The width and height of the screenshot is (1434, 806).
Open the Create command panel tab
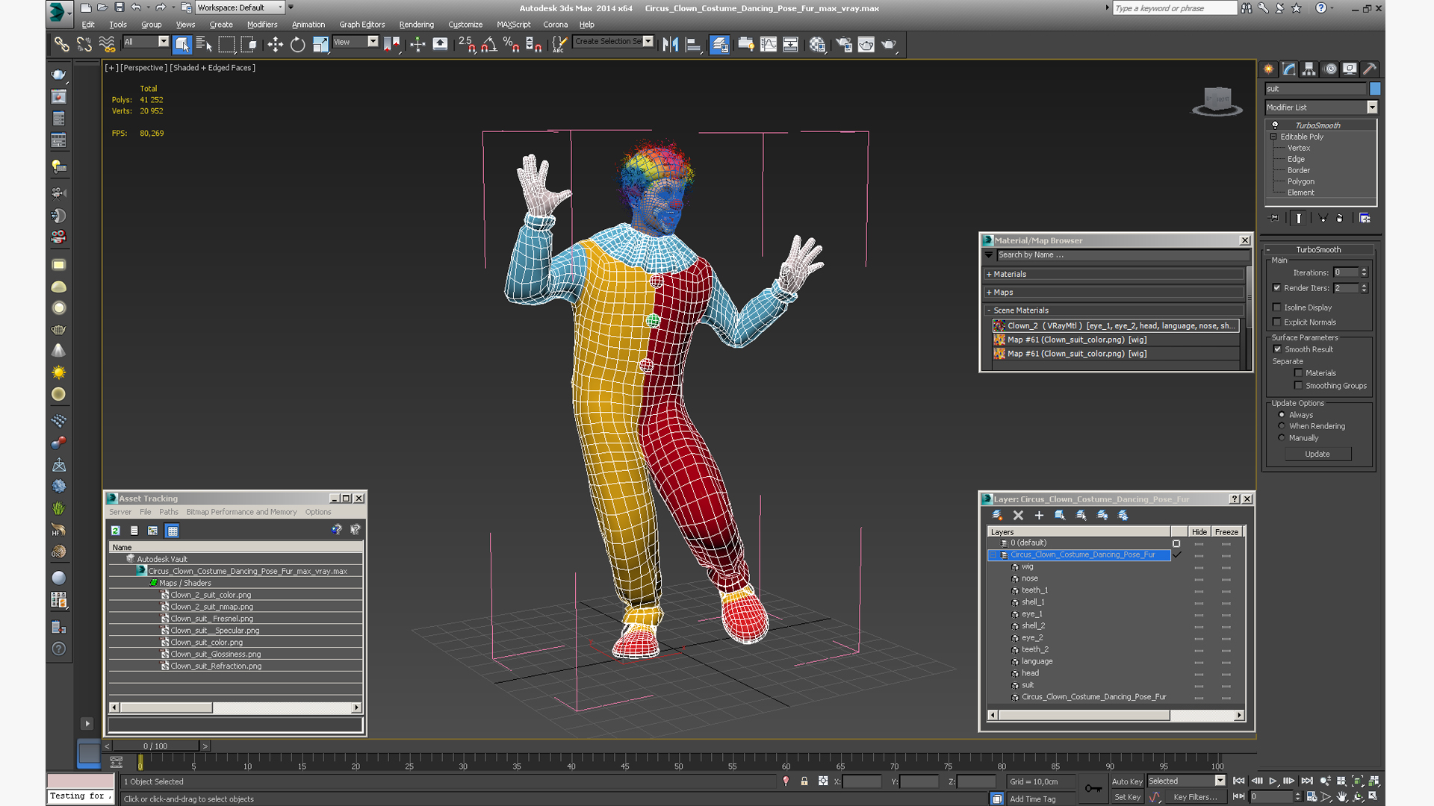(x=1268, y=69)
